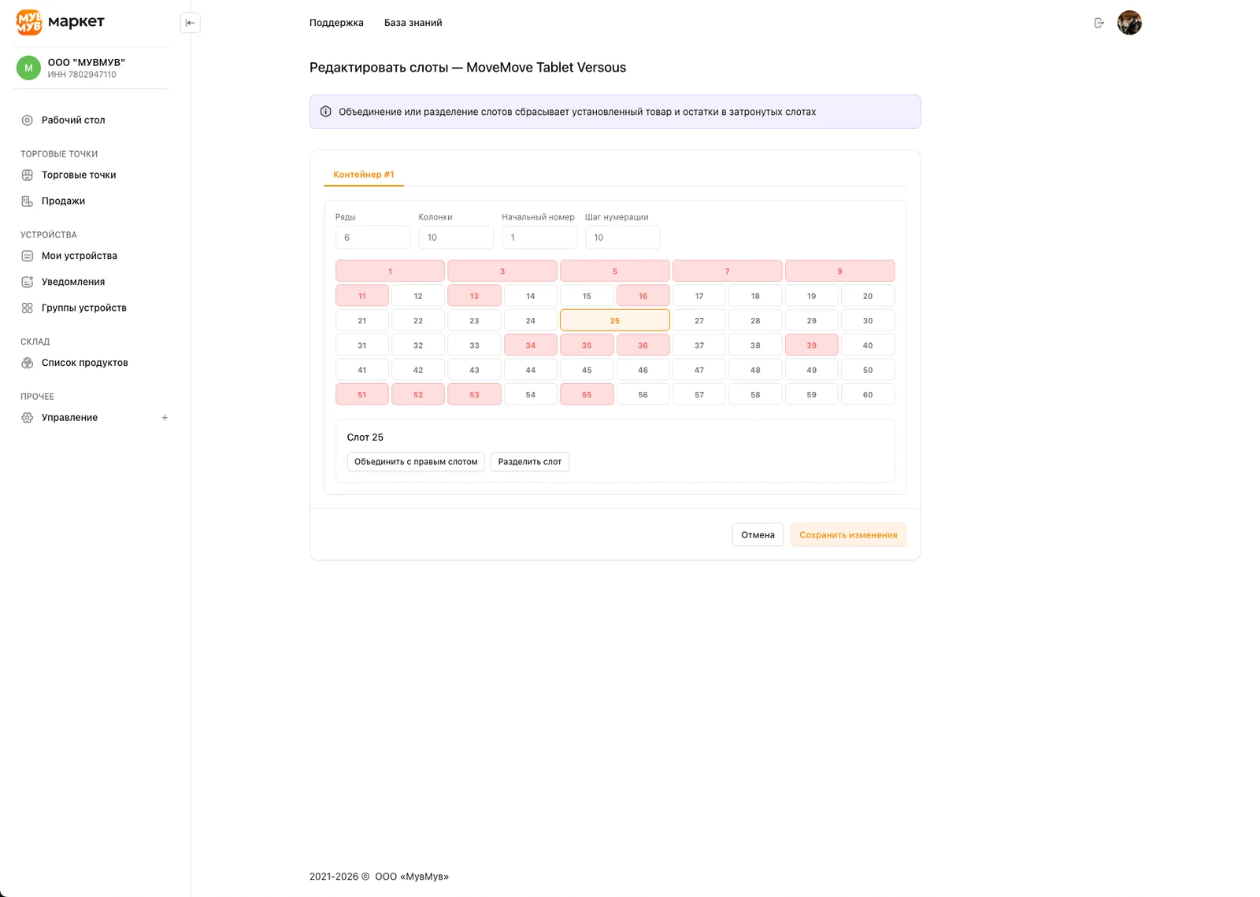
Task: Select the Контейнер #1 tab
Action: coord(364,175)
